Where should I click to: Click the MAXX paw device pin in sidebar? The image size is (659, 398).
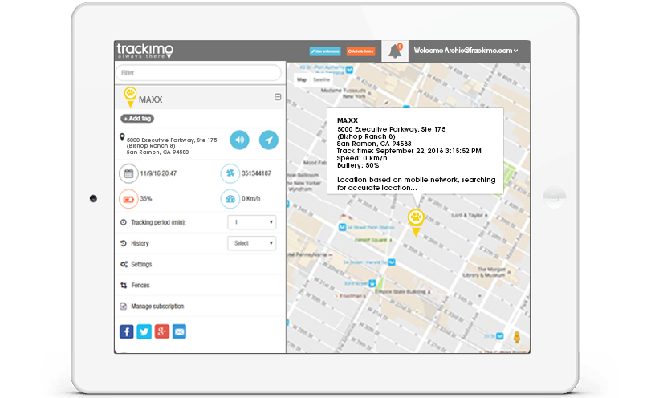130,97
